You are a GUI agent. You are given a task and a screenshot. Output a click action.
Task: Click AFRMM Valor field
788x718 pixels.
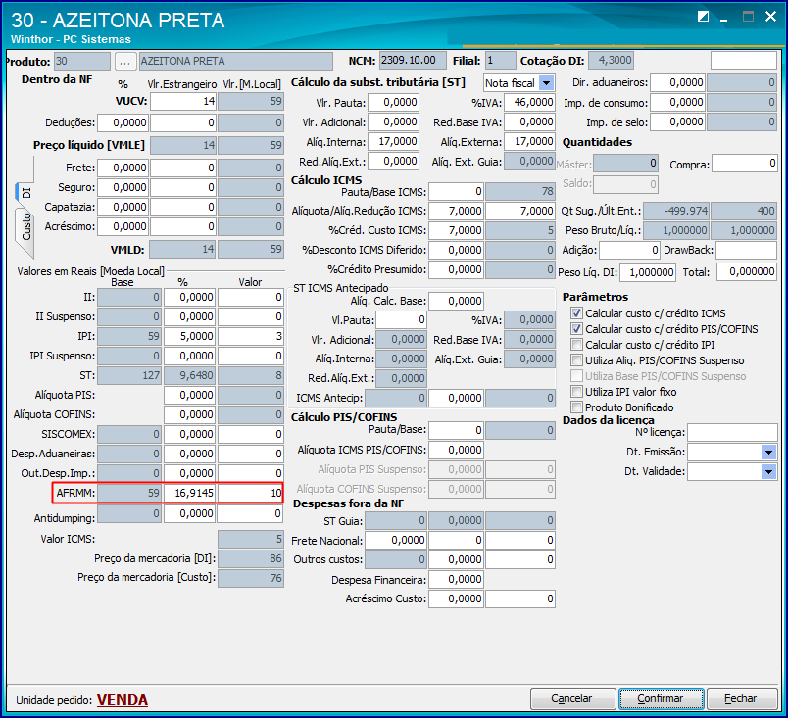pyautogui.click(x=250, y=493)
